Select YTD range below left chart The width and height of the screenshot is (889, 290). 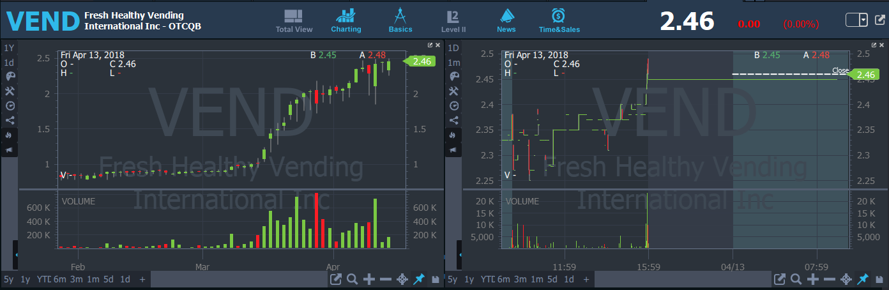coord(43,279)
